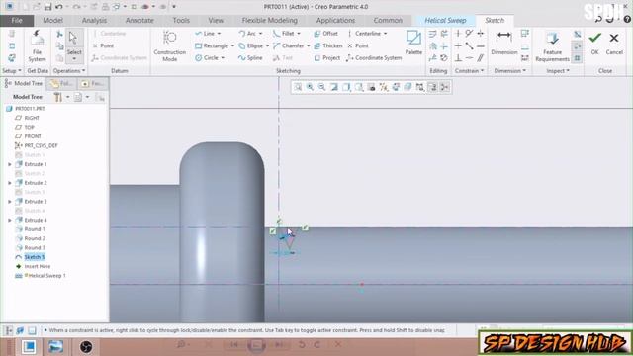This screenshot has height=356, width=633.
Task: Expand the Operations group menu
Action: click(69, 70)
